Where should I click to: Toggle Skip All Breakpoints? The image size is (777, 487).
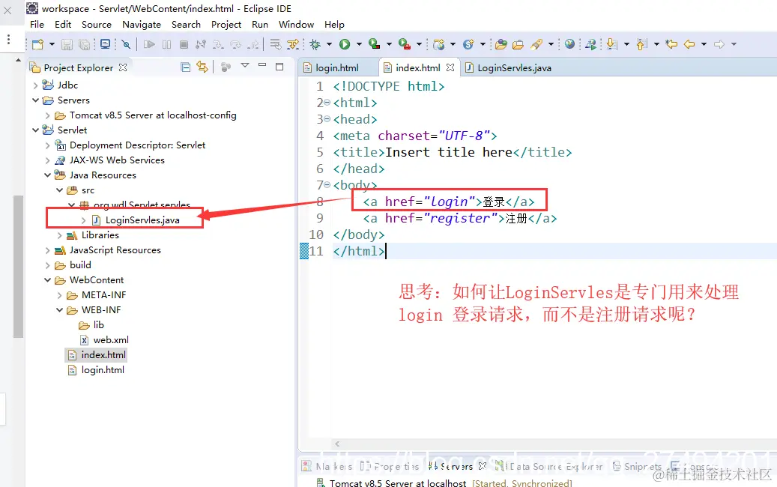[x=127, y=45]
